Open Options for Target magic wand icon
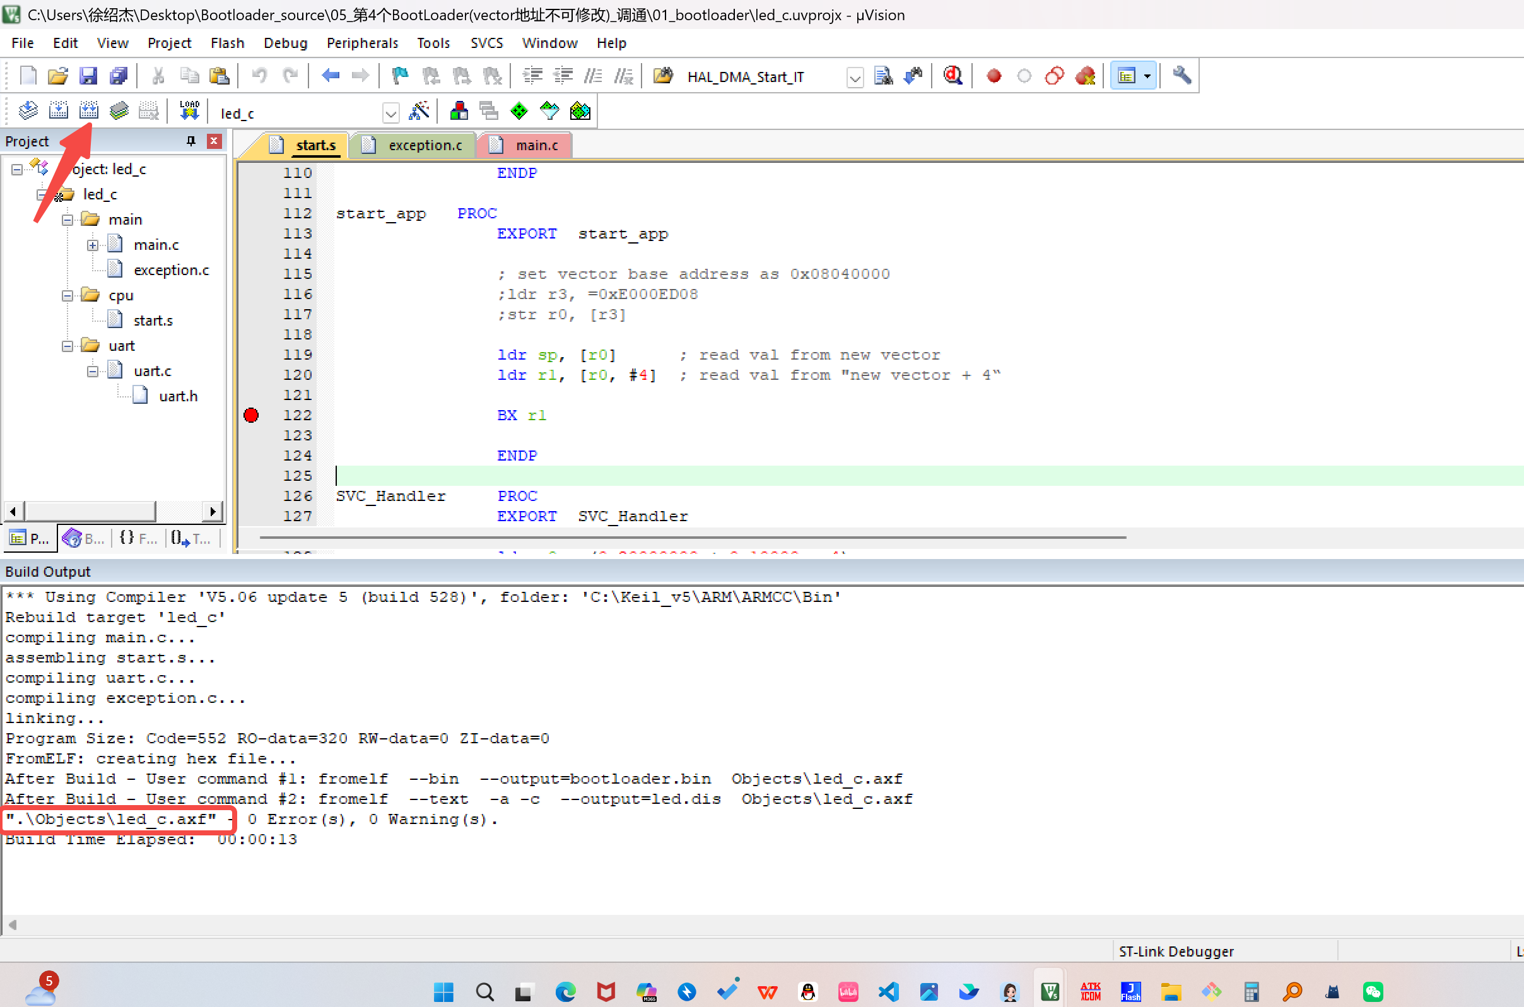The width and height of the screenshot is (1524, 1007). [419, 111]
